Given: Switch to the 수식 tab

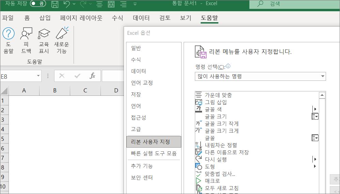Looking at the screenshot, I should pos(117,18).
